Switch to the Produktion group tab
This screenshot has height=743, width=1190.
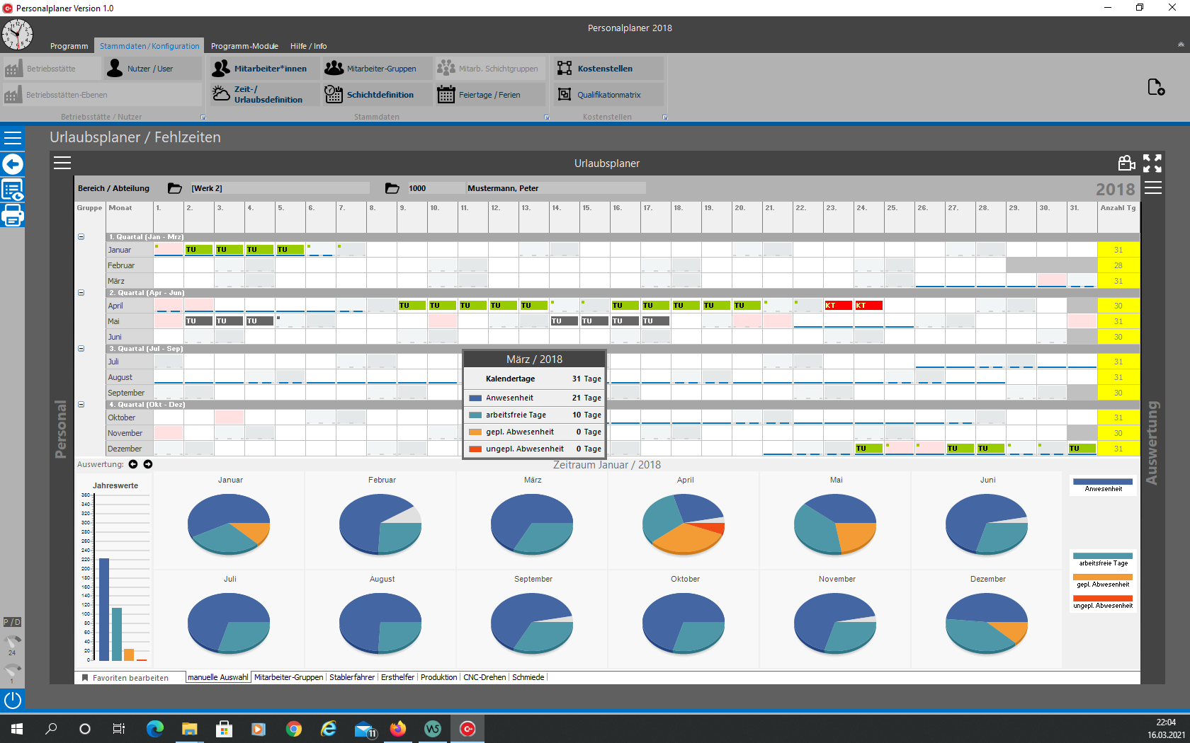point(438,677)
